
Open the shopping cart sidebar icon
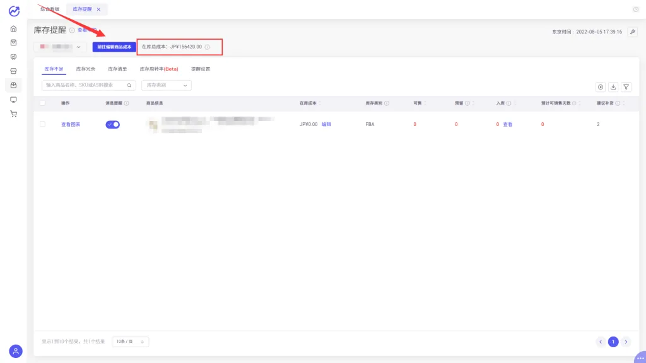(14, 114)
